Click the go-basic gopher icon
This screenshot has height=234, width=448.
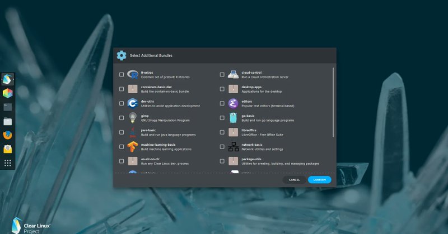[x=233, y=118]
